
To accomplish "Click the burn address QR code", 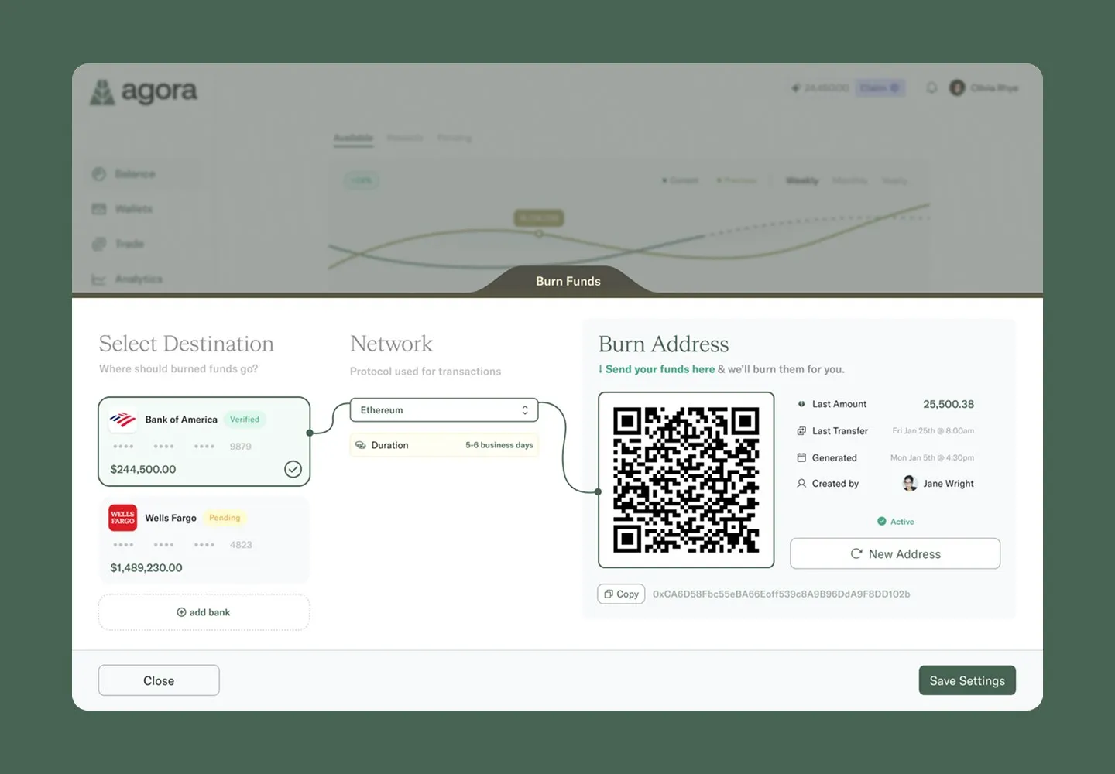I will [686, 480].
